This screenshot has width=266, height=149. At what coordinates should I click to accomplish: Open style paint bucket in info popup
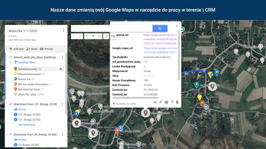[x=155, y=102]
